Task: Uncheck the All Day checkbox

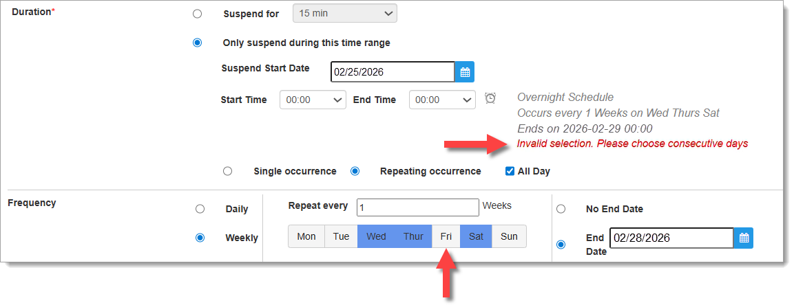Action: [510, 171]
